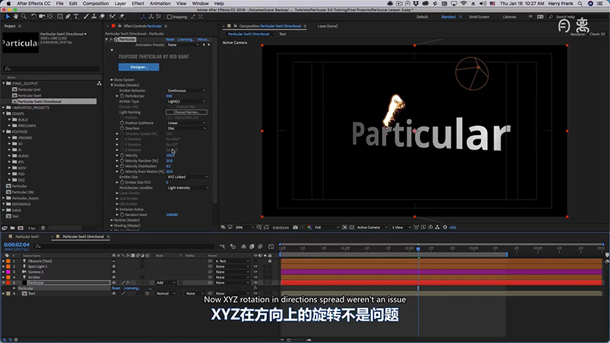Open Direction Disc dropdown
This screenshot has width=610, height=343.
click(x=187, y=128)
